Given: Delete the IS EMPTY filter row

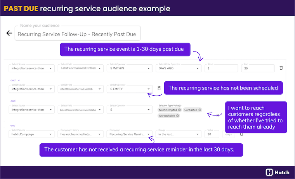Looking at the screenshot, I should click(x=159, y=89).
